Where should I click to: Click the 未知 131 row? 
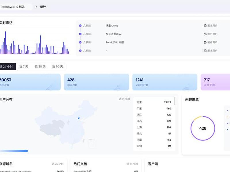click(x=154, y=146)
